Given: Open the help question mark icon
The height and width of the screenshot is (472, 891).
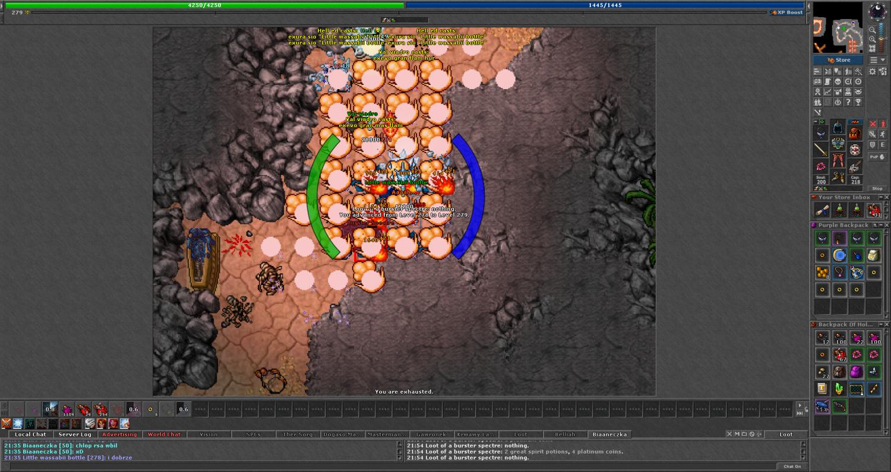Looking at the screenshot, I should point(848,102).
